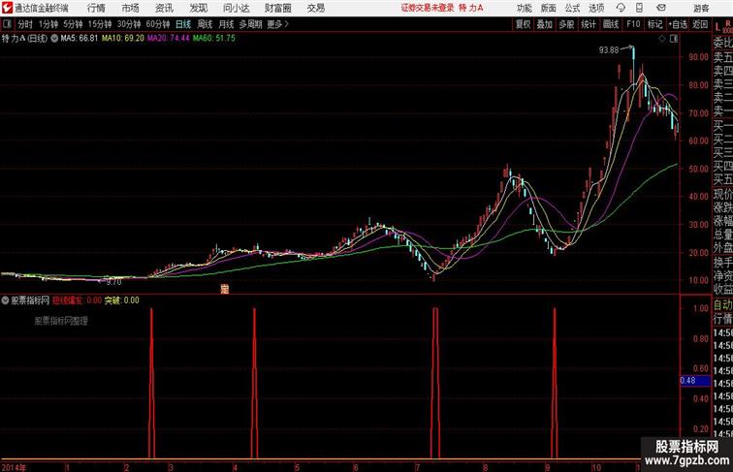Click the 多股 multi-stock button
733x472 pixels.
(566, 24)
